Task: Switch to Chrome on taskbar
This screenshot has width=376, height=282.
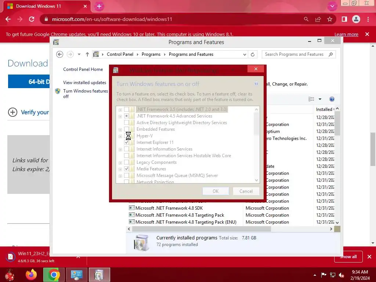Action: click(x=54, y=275)
